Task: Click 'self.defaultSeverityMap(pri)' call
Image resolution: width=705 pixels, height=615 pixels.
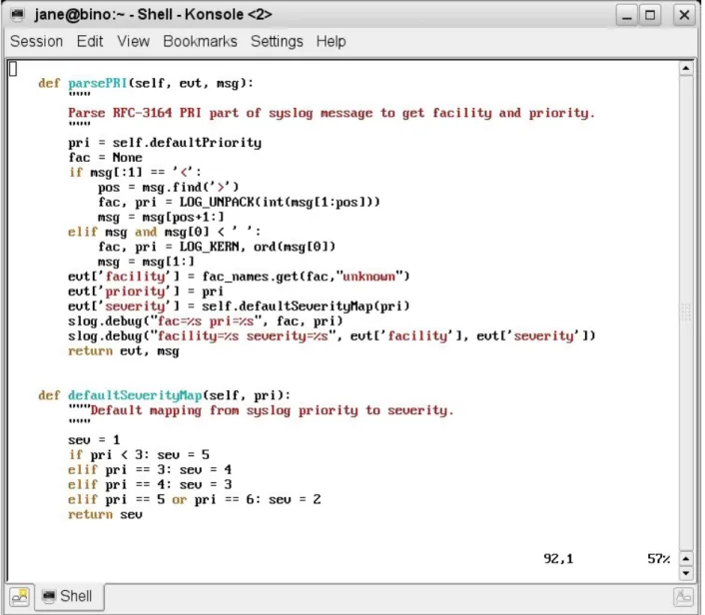Action: click(x=306, y=307)
